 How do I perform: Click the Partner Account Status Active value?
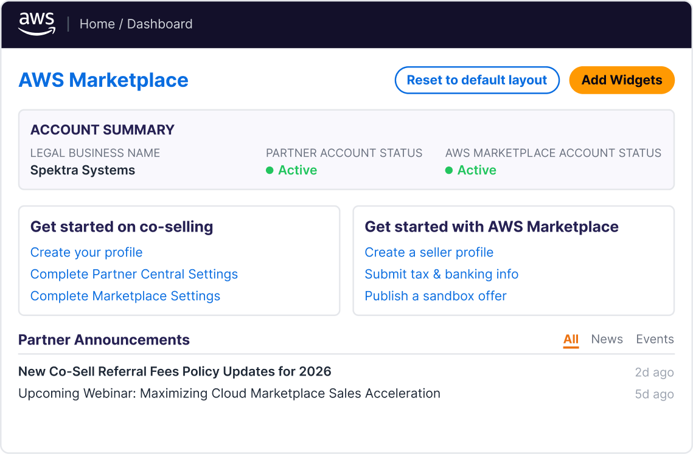pos(291,170)
